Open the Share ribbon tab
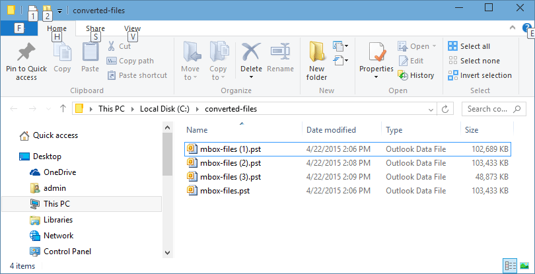Screen dimensions: 535x274 coord(95,28)
